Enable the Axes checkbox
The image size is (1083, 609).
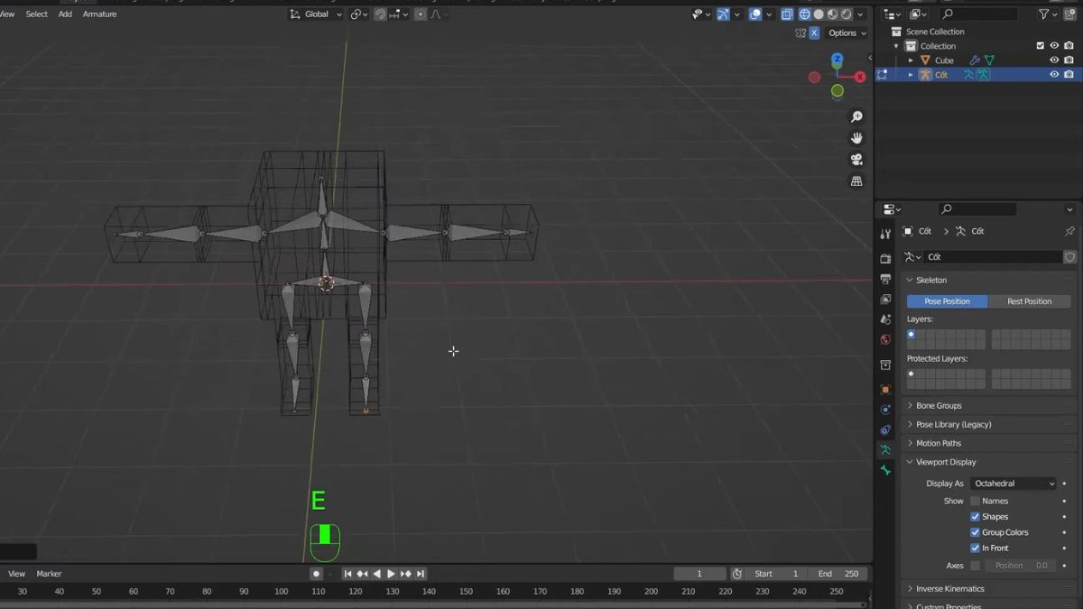975,566
